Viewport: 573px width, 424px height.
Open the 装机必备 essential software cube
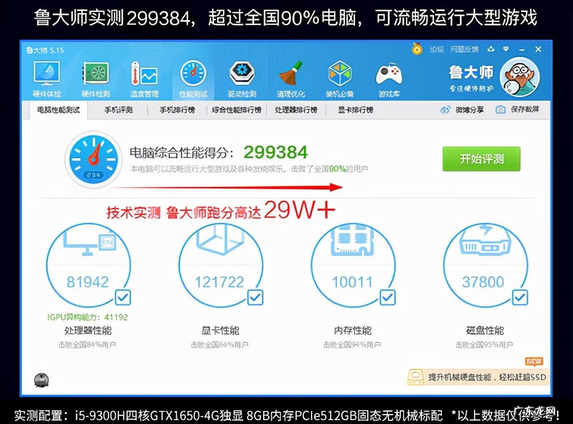[x=340, y=79]
